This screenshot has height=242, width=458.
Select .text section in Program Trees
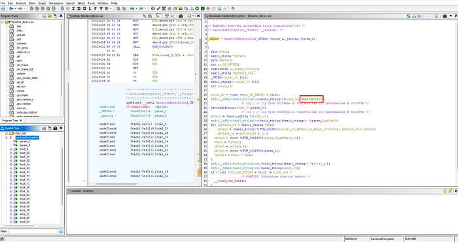(x=19, y=61)
